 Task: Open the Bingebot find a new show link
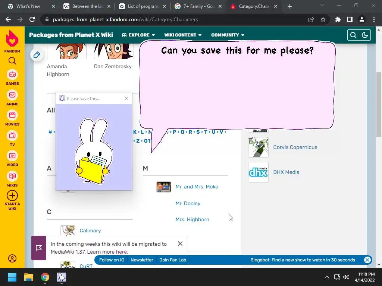click(303, 260)
